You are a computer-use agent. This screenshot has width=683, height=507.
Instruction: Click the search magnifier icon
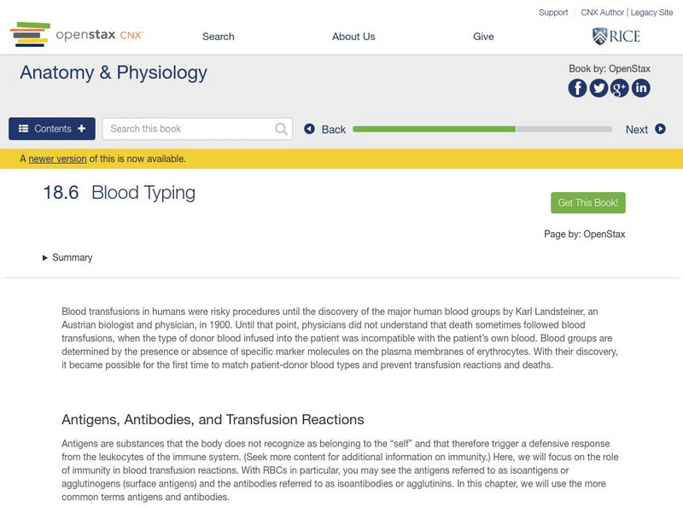tap(282, 129)
